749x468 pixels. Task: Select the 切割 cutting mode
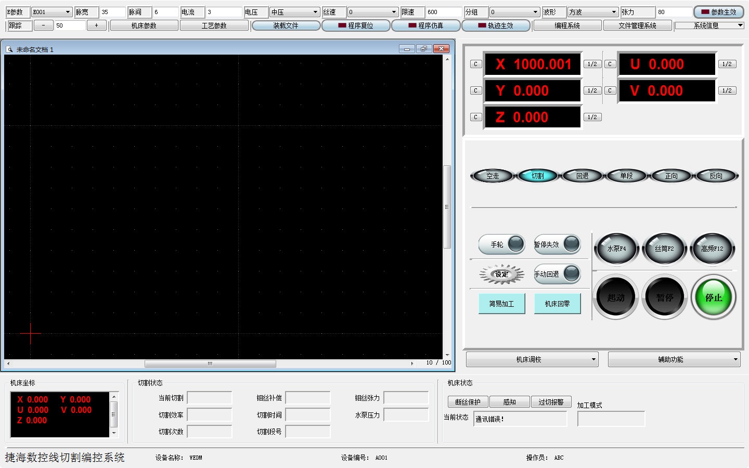click(x=537, y=176)
